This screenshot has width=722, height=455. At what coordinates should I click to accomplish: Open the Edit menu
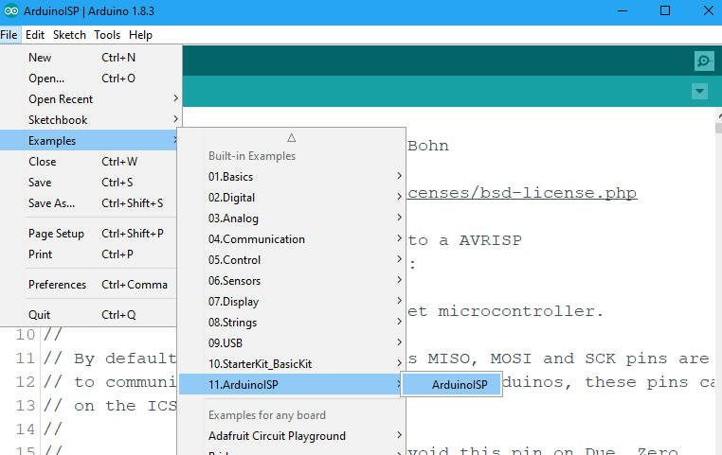coord(35,35)
